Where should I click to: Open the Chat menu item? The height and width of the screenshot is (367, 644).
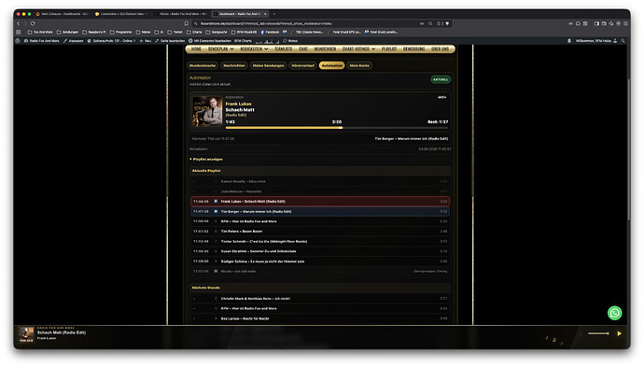[x=303, y=49]
